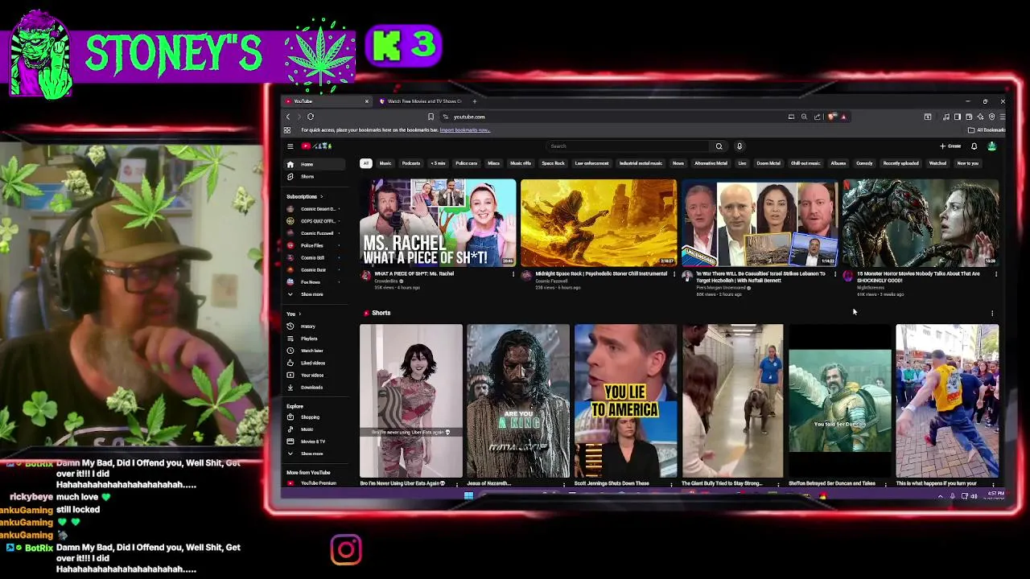This screenshot has height=579, width=1030.
Task: Open Movies & TV under Explore
Action: point(314,441)
